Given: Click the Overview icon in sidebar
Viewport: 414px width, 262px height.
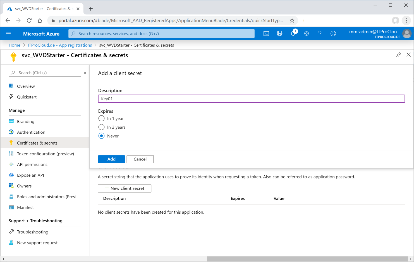Looking at the screenshot, I should 11,86.
